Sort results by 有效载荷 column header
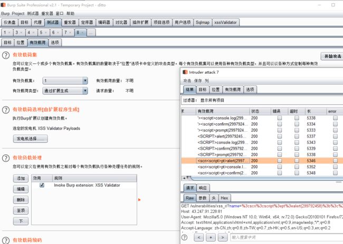This screenshot has width=343, height=244. (223, 111)
